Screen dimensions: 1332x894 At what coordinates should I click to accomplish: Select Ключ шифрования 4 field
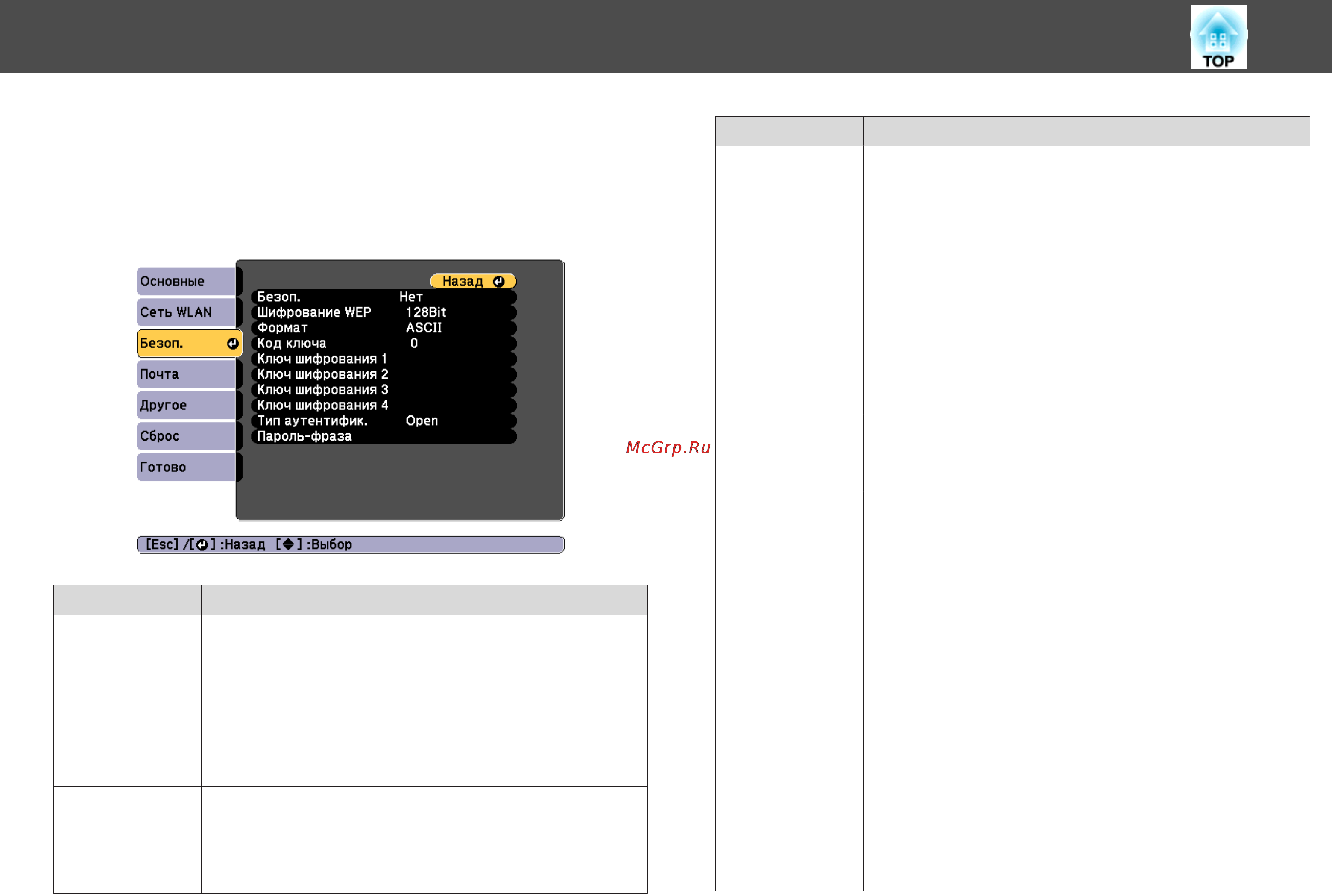point(384,405)
